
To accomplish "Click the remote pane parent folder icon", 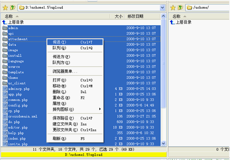I will 180,8.
